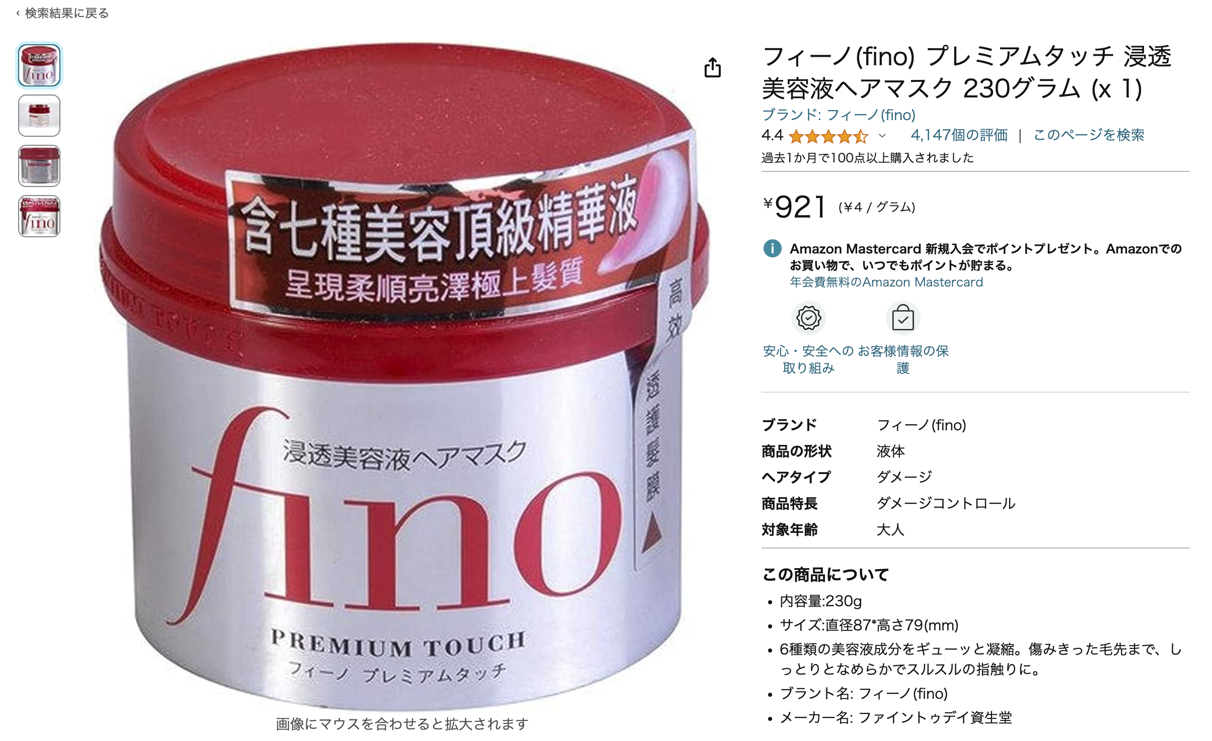
Task: Select the third product thumbnail
Action: point(39,166)
